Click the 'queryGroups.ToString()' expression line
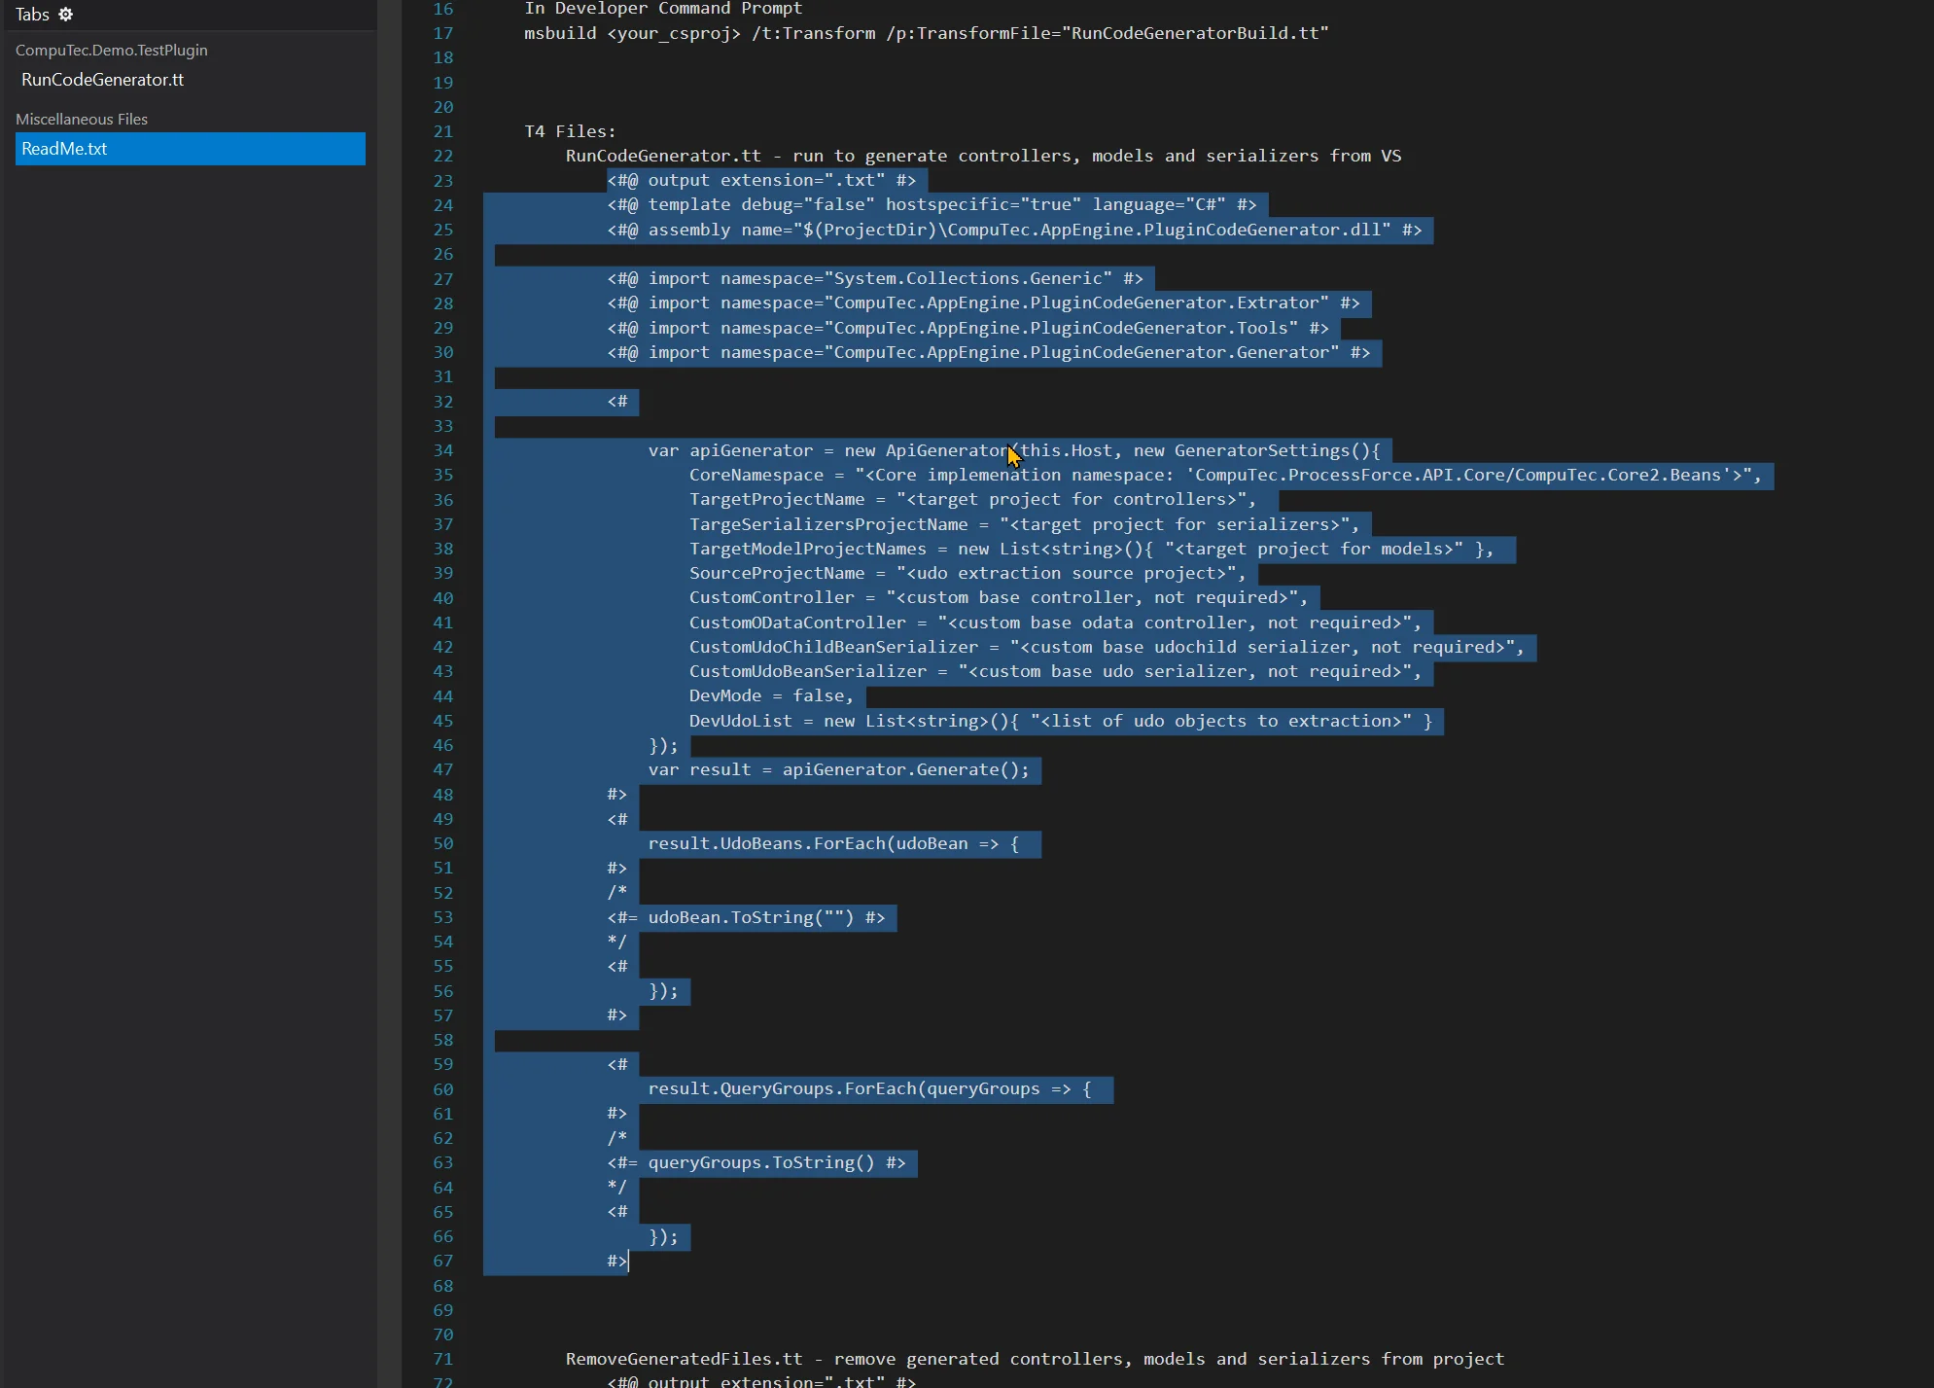 [760, 1162]
